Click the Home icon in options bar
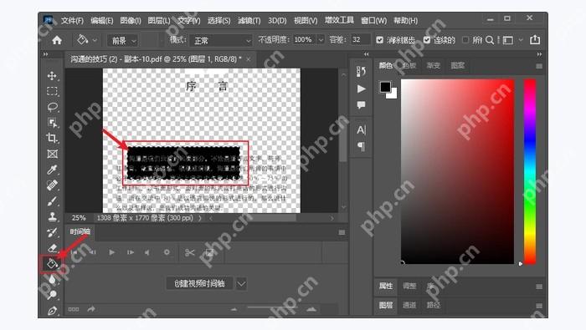586x330 pixels. tap(57, 40)
